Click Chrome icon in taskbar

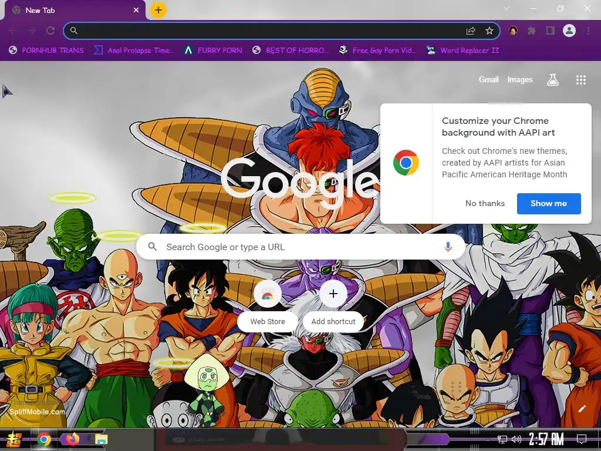[43, 439]
